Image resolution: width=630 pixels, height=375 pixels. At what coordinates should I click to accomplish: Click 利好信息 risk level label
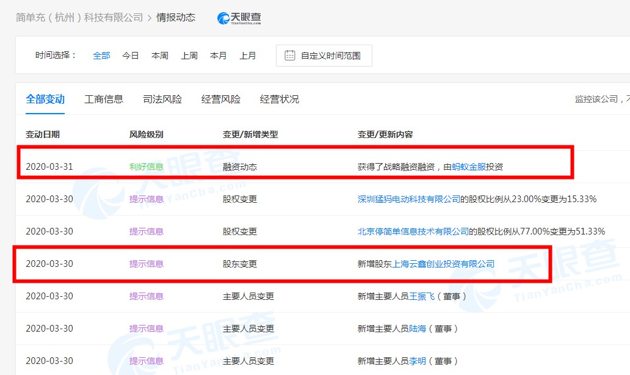pyautogui.click(x=147, y=167)
